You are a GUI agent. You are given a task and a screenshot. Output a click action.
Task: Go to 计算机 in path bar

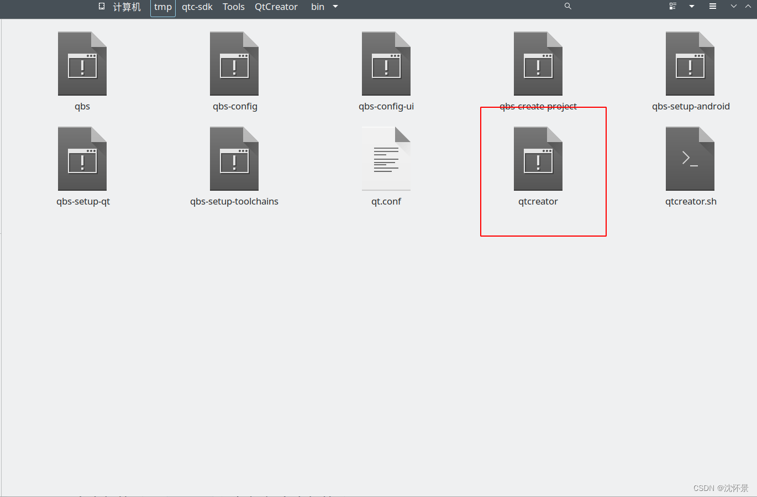127,7
